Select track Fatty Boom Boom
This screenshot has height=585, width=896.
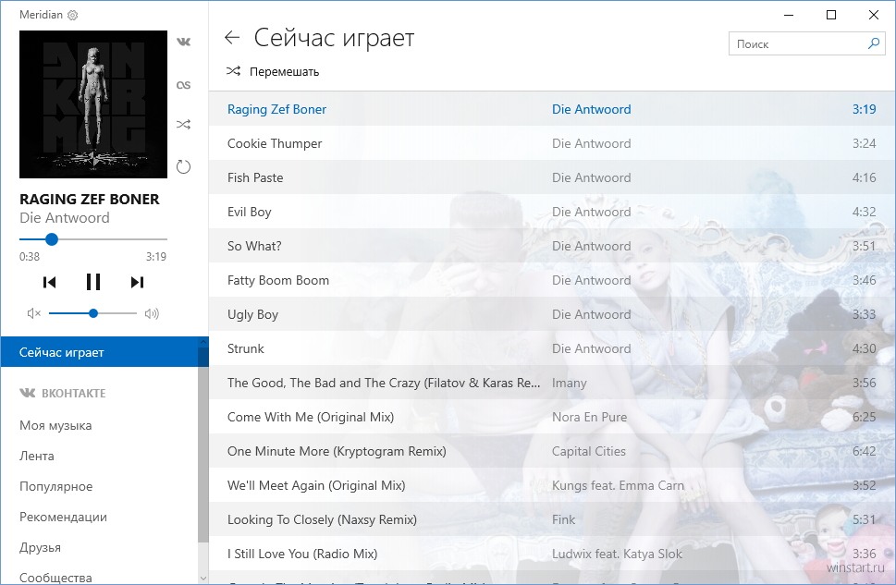click(x=551, y=281)
